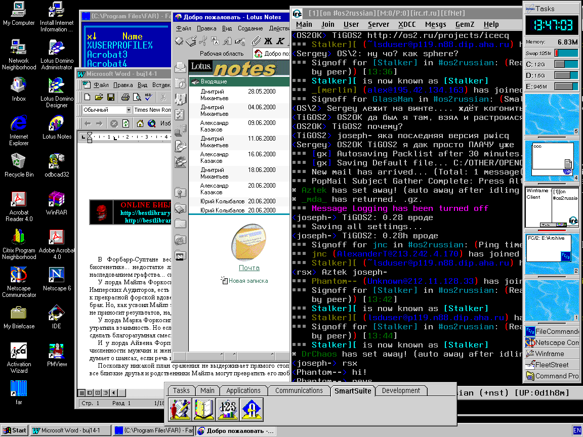Click the left scroll arrow at Word's bottom
The width and height of the screenshot is (583, 437).
pos(114,392)
